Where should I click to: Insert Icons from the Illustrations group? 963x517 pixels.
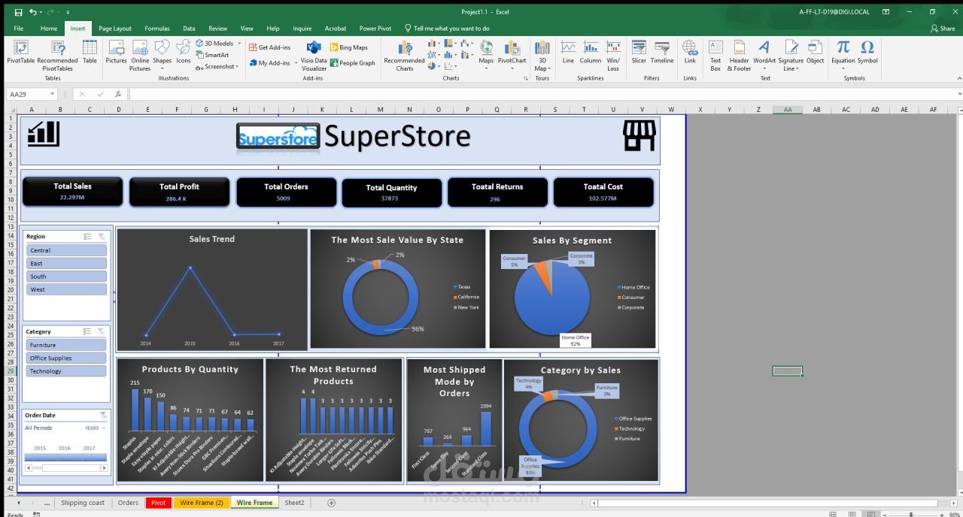184,53
